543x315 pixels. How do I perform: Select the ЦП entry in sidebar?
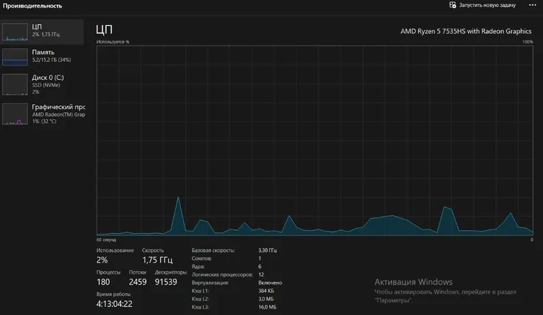[42, 32]
